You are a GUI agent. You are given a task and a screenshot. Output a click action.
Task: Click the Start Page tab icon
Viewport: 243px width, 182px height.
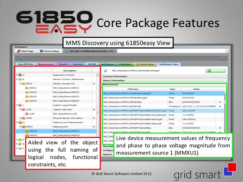tap(19, 51)
